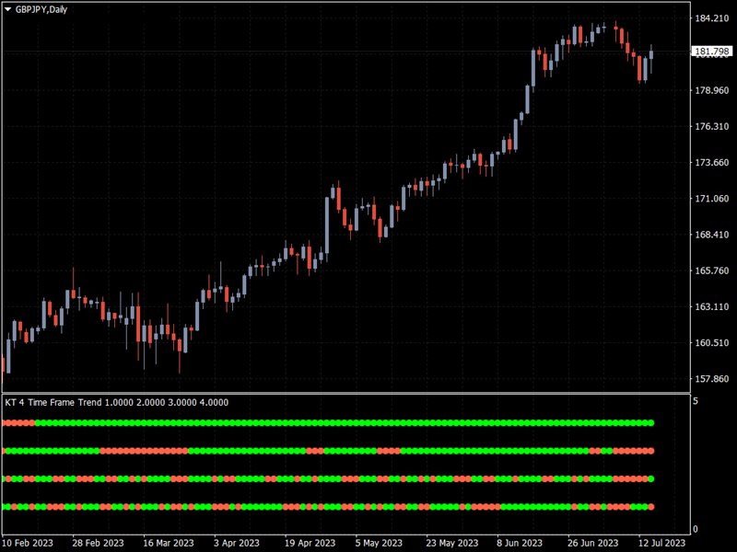Click the 10 Feb 2023 date label
This screenshot has width=737, height=552.
click(28, 543)
